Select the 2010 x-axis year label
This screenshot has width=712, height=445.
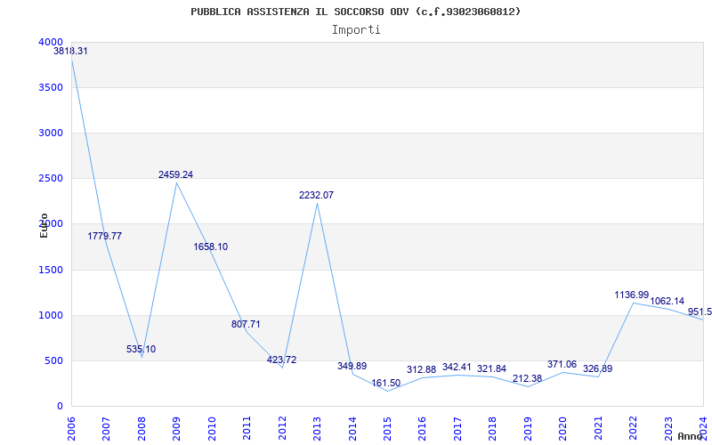(212, 428)
